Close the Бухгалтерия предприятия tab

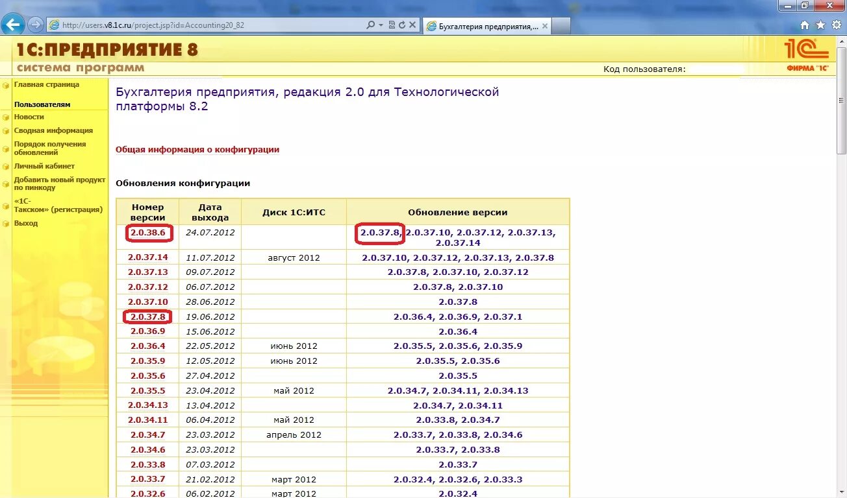click(544, 27)
